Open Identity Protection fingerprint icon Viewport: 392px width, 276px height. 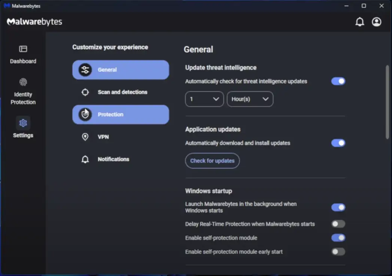[x=23, y=82]
